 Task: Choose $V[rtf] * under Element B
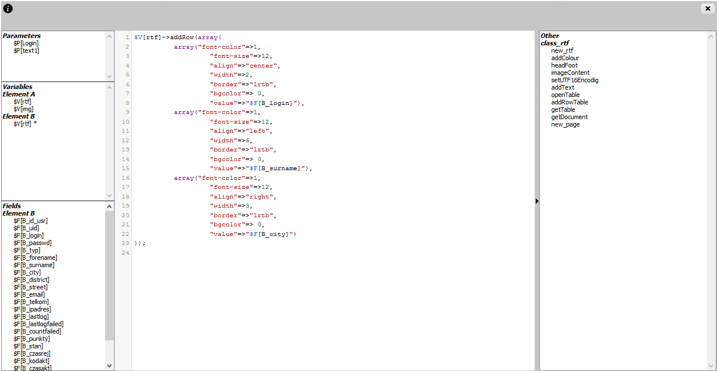click(25, 124)
